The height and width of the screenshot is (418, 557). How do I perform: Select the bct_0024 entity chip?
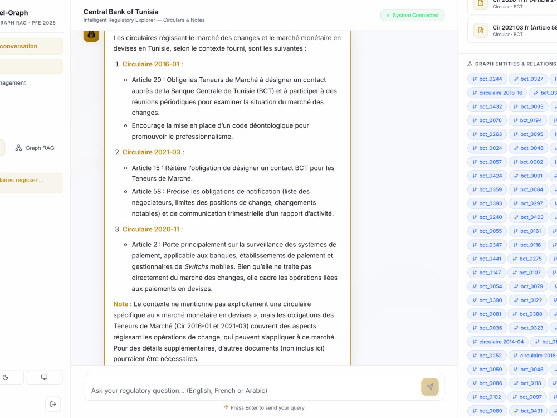(x=487, y=148)
